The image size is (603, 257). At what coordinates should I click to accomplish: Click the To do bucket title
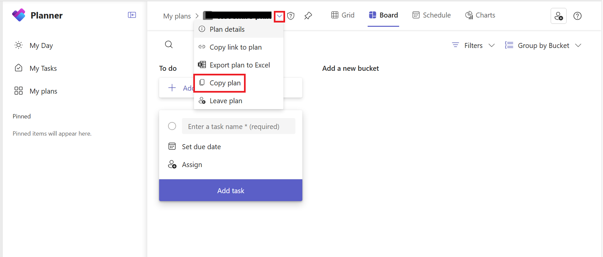point(168,68)
